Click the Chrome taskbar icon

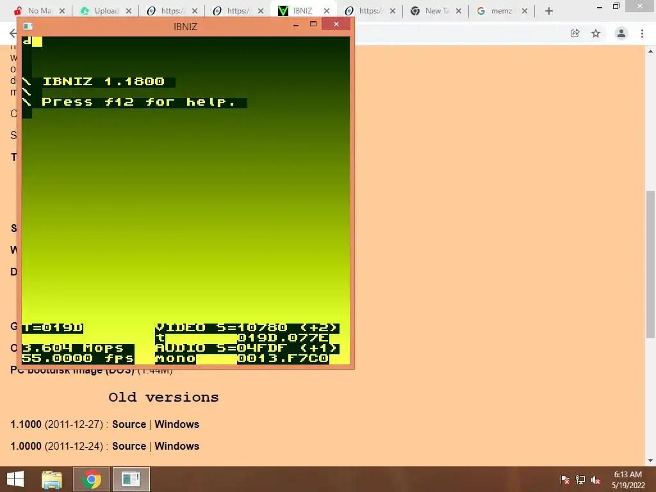(91, 479)
